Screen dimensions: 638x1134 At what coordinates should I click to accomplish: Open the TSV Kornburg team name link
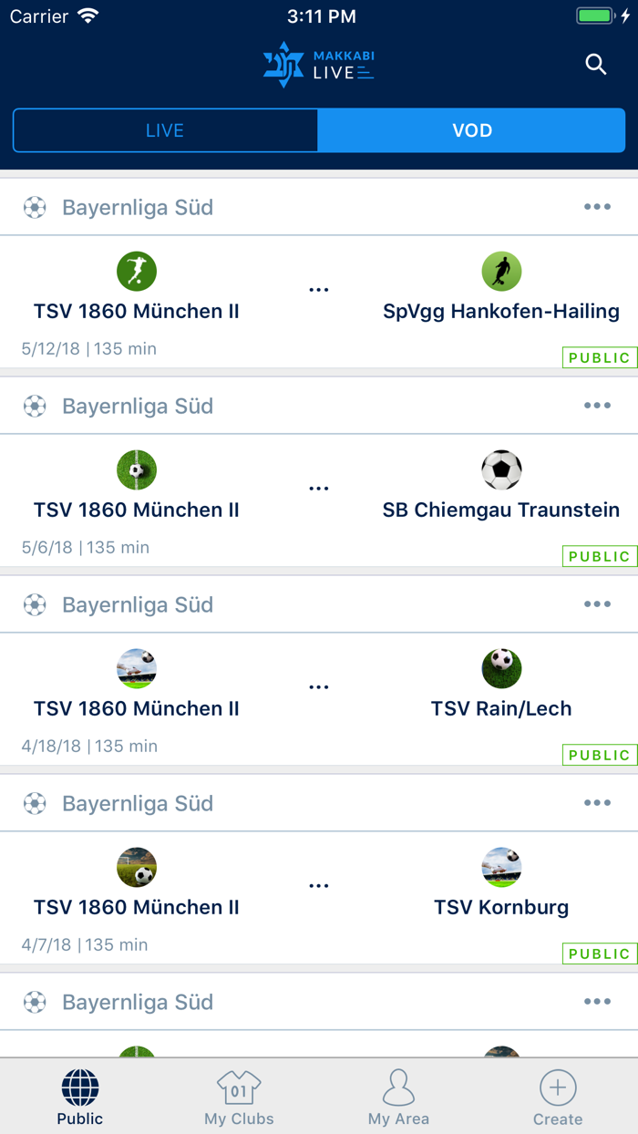[x=501, y=907]
